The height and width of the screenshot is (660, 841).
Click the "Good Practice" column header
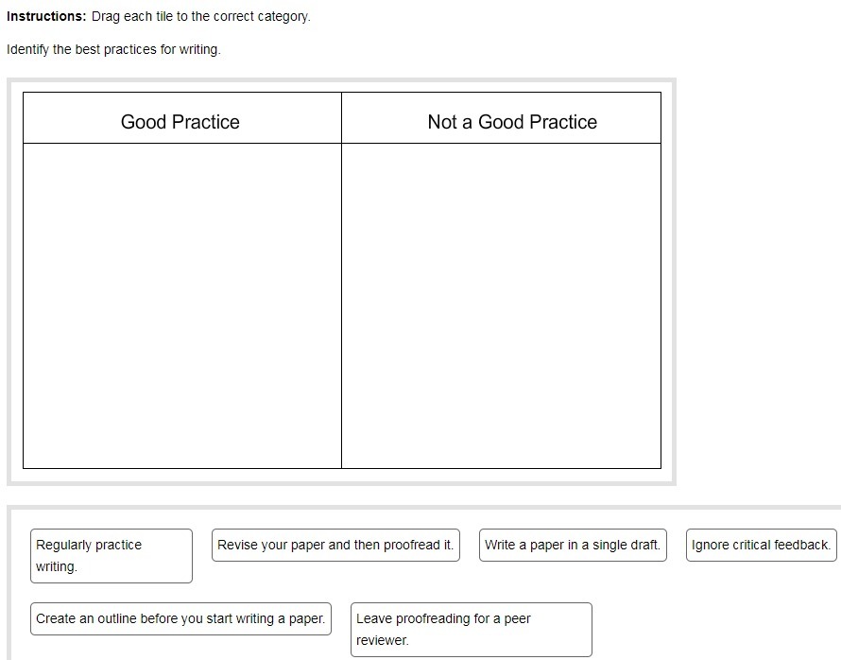click(x=180, y=122)
